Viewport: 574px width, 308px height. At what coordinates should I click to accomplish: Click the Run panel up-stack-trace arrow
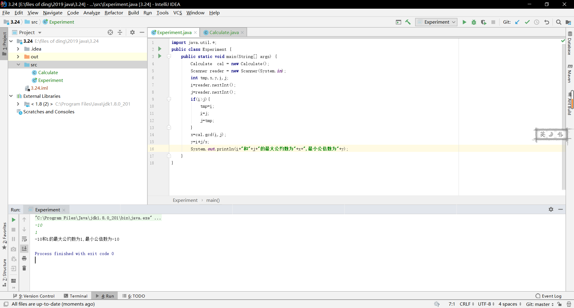click(24, 220)
